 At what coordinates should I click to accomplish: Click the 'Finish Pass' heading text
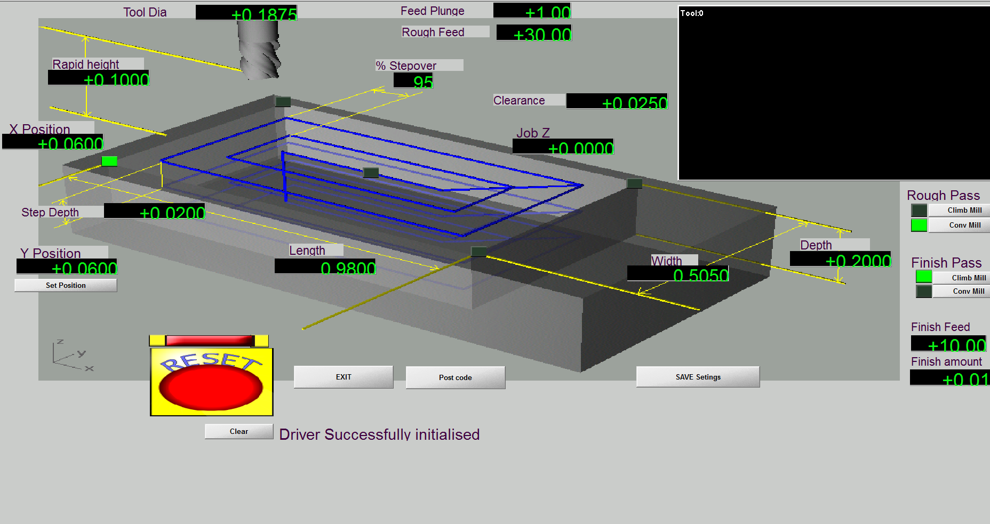tap(946, 262)
